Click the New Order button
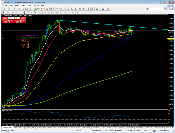 pos(39,9)
